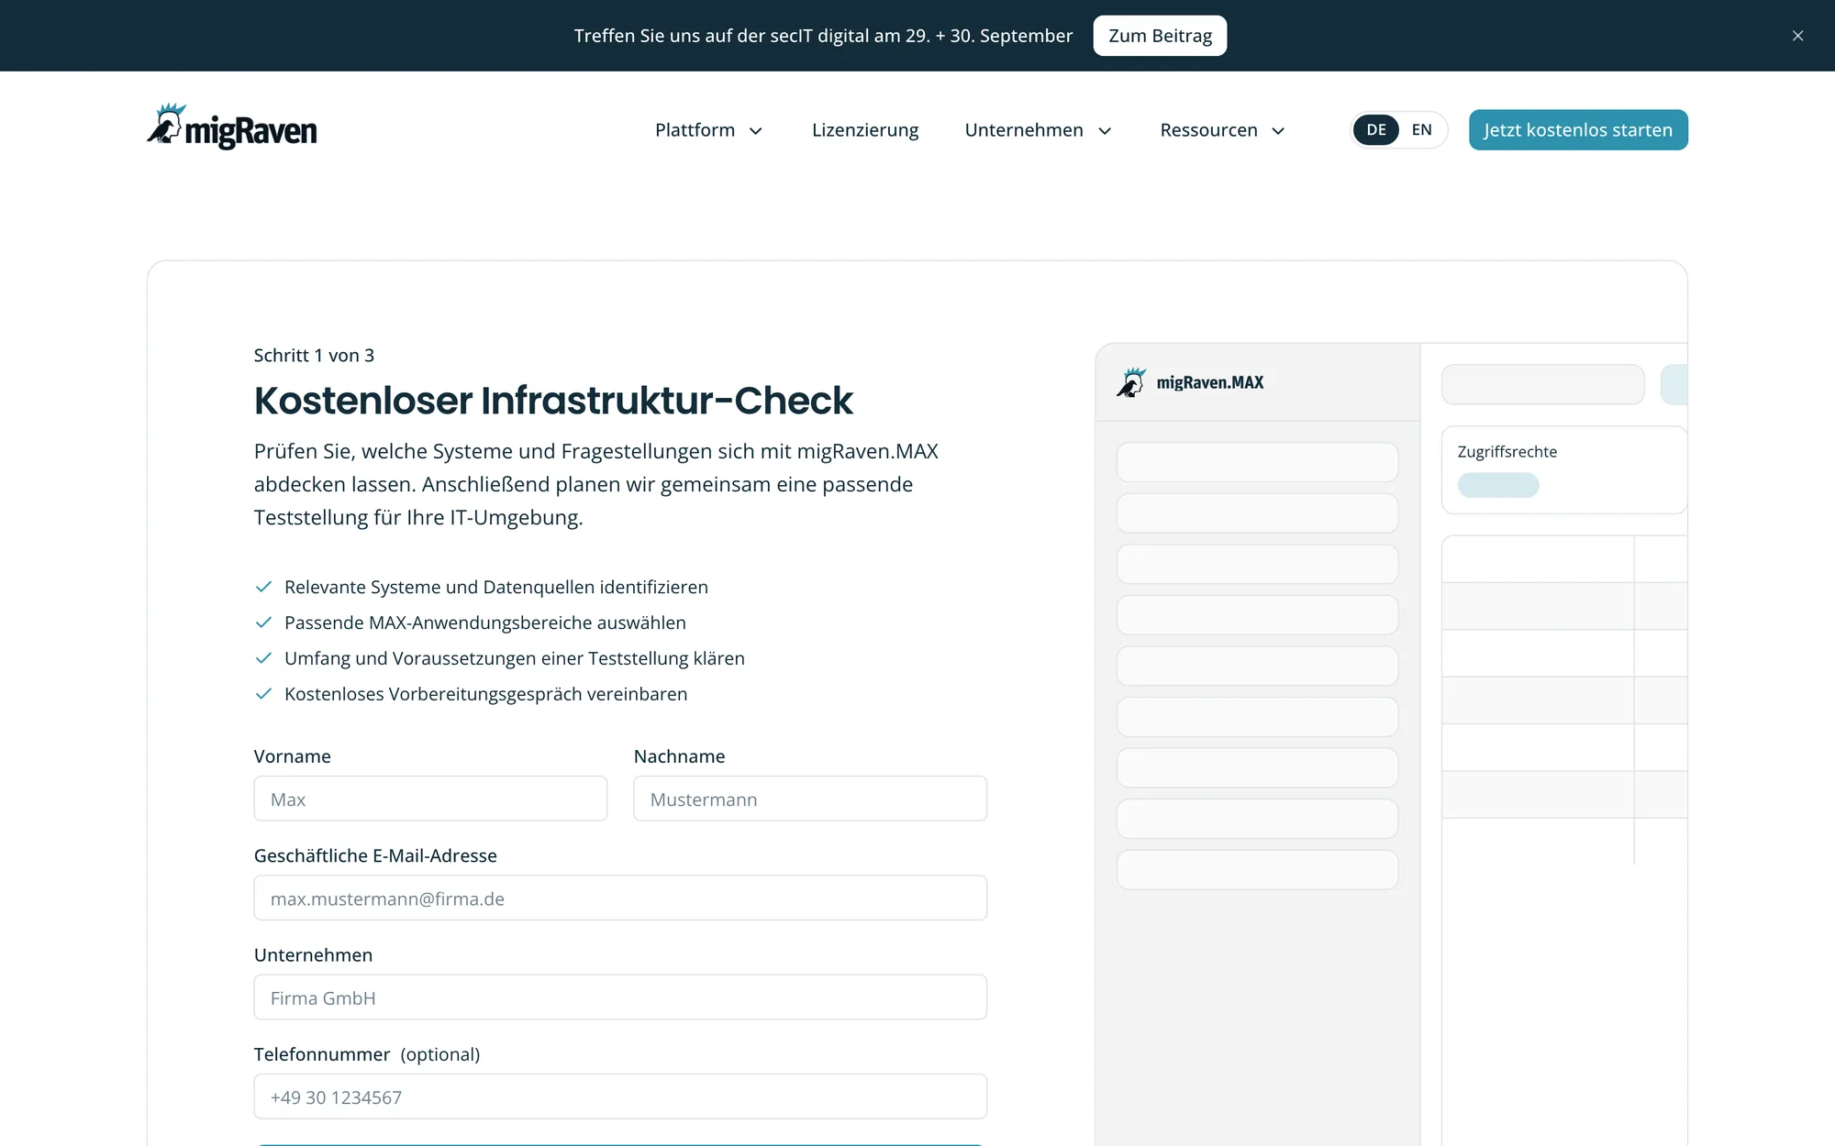Click the Geschäftliche E-Mail-Adresse field

[620, 898]
